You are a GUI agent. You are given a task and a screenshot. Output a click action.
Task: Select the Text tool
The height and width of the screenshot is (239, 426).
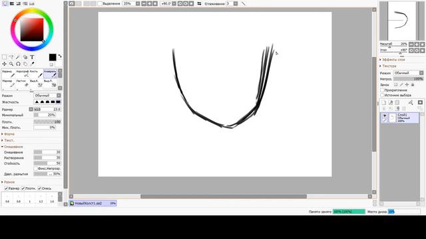pos(32,57)
